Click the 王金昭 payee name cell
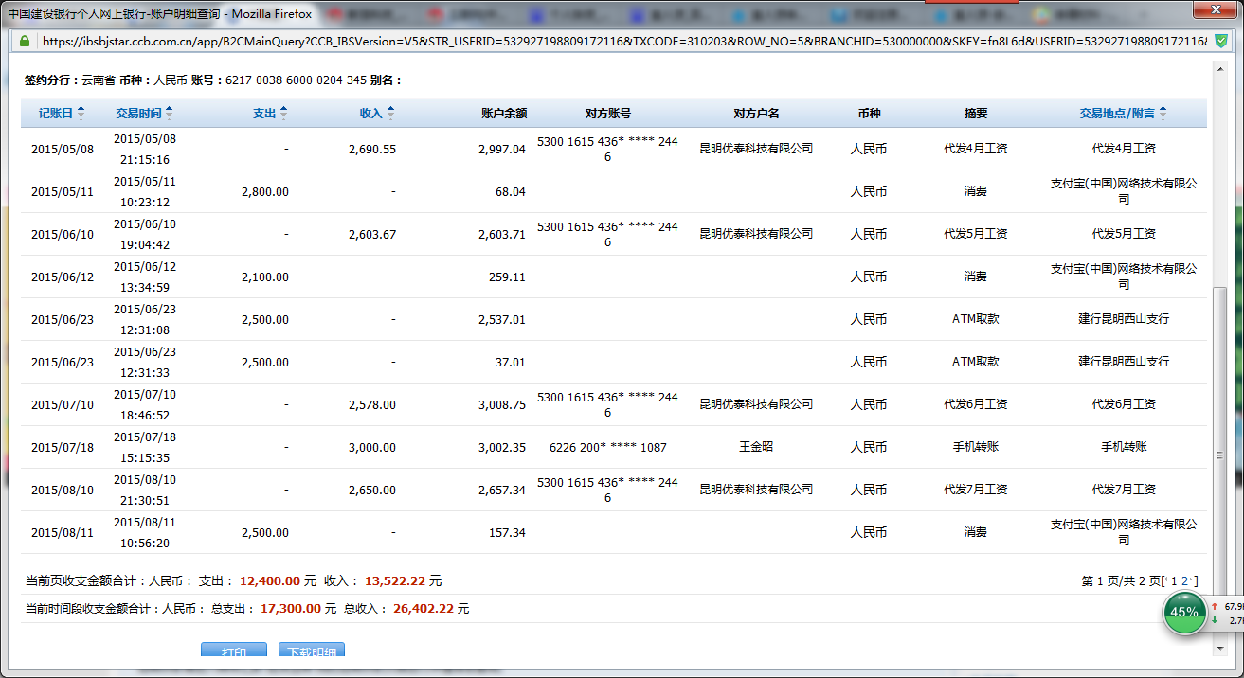Screen dimensions: 1244x678 pos(755,446)
